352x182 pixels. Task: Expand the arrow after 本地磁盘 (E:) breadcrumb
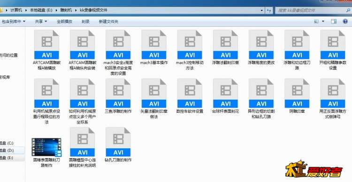(x=56, y=10)
